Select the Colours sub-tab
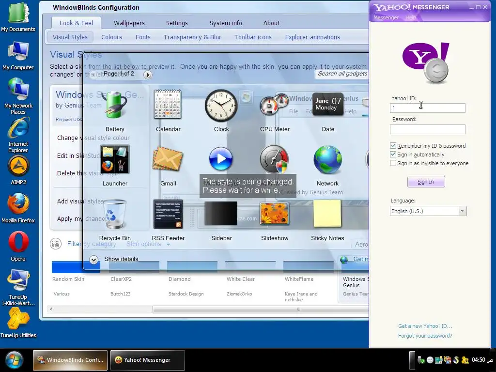This screenshot has width=496, height=372. click(x=111, y=37)
